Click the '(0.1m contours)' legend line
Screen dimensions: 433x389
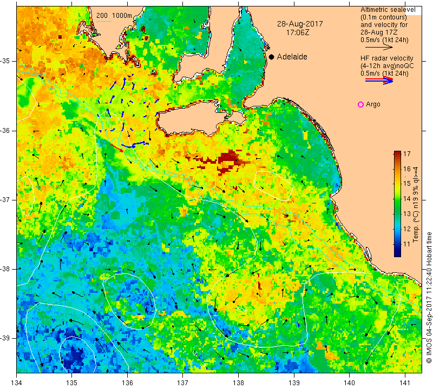click(x=384, y=17)
